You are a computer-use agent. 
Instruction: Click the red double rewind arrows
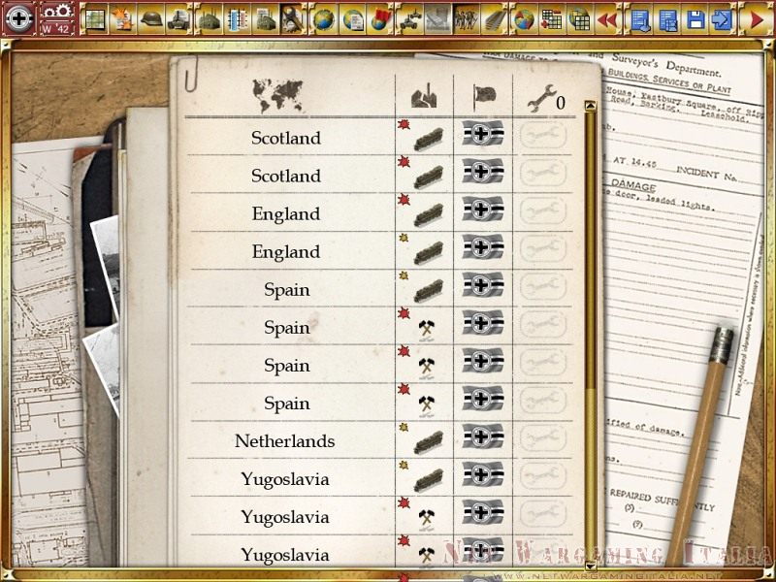[607, 18]
